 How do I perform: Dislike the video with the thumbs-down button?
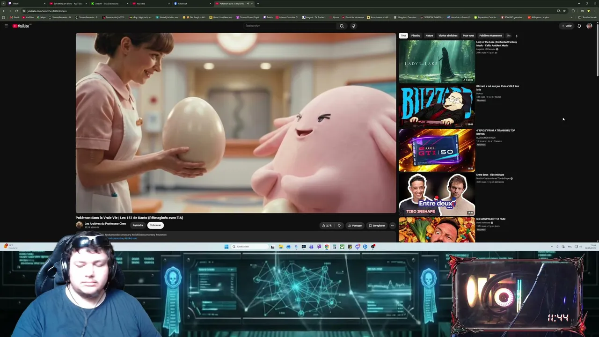[339, 226]
